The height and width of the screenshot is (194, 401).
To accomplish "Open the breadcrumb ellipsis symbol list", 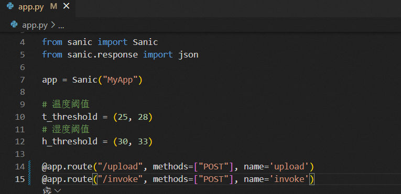I will (61, 26).
